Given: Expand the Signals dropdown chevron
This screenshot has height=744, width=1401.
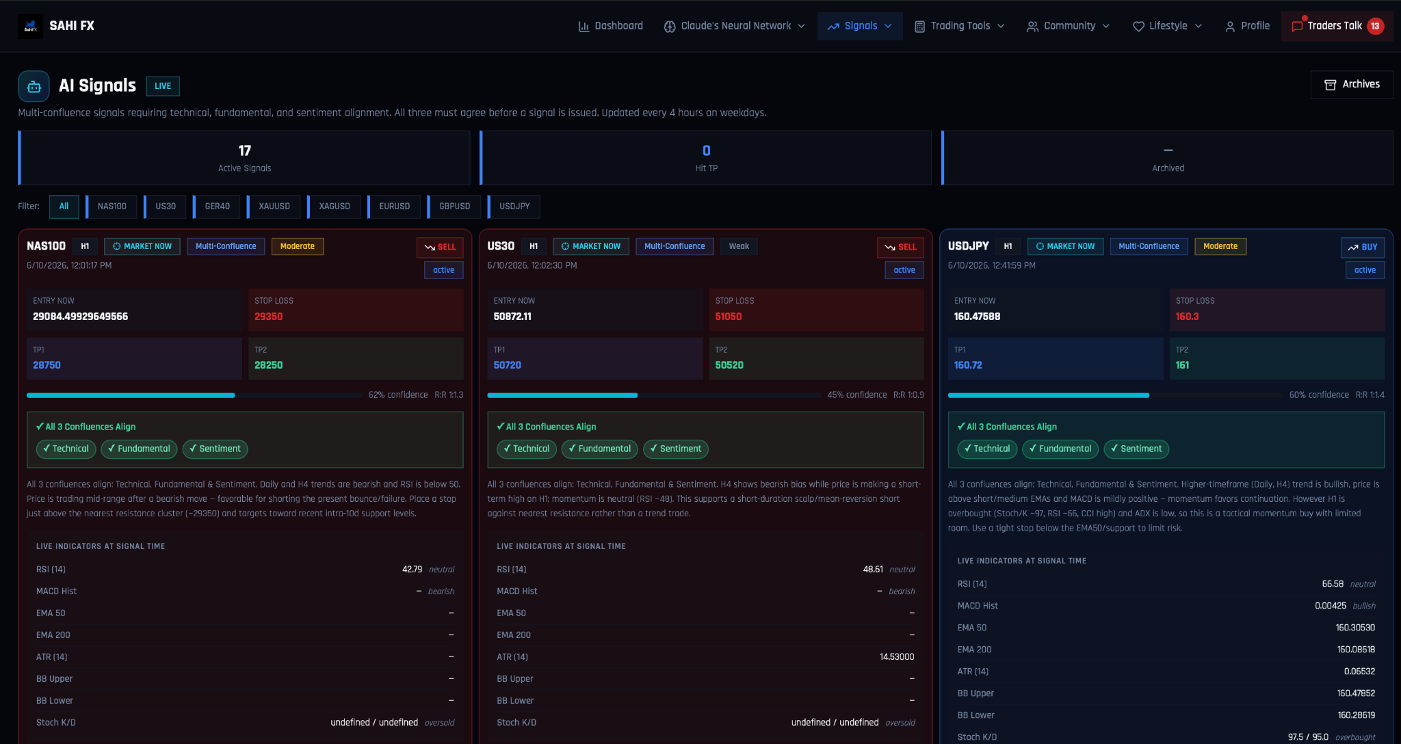Looking at the screenshot, I should 888,27.
